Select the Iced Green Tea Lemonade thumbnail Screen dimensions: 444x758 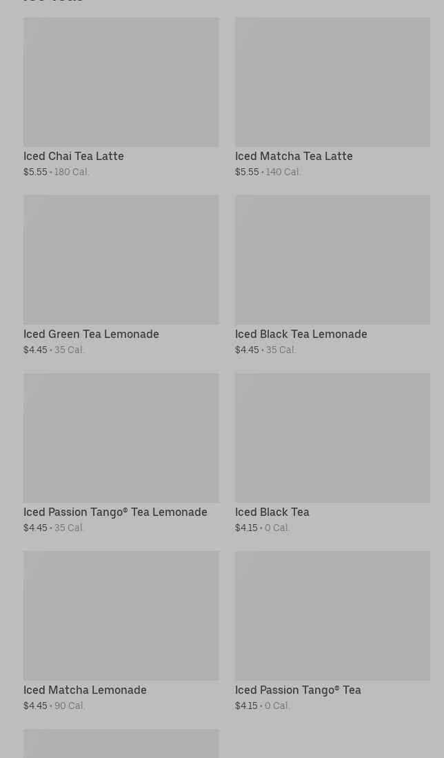[x=121, y=259]
